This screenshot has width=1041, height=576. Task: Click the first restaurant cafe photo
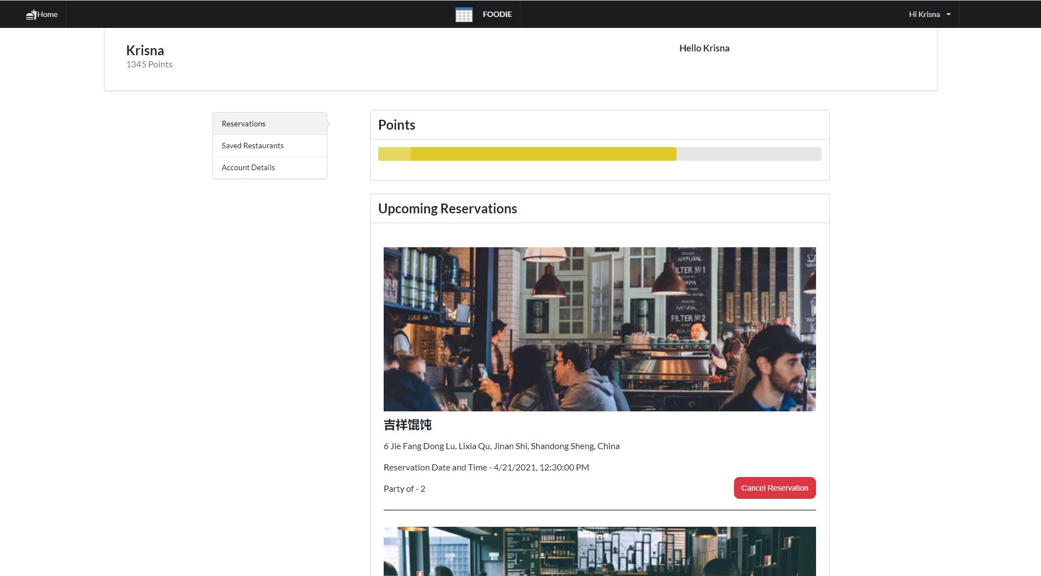(x=599, y=329)
